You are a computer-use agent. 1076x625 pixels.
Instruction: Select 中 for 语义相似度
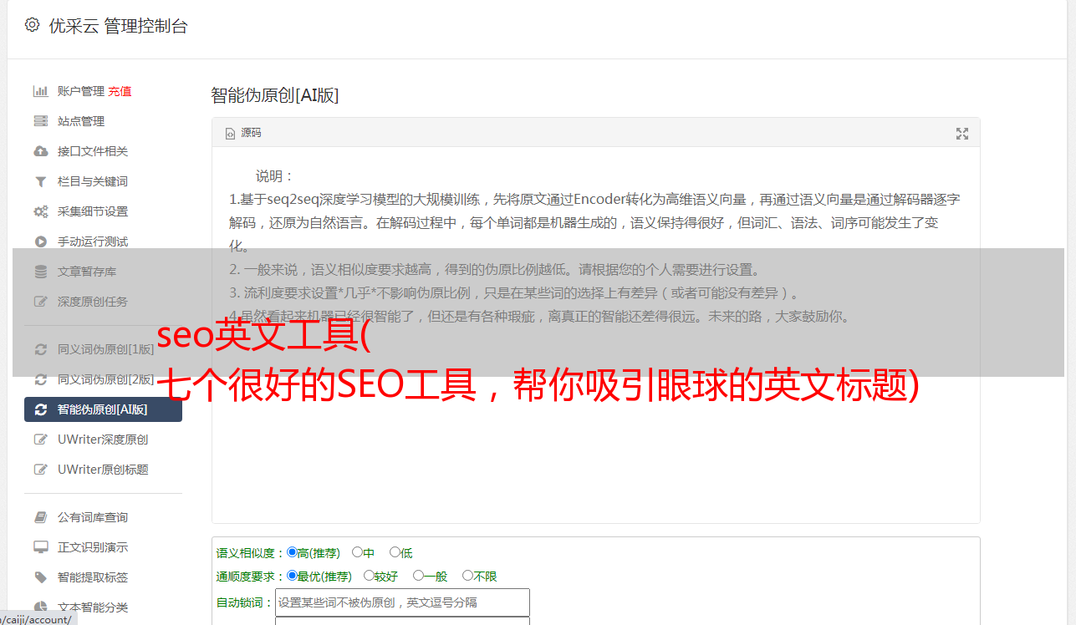point(357,552)
